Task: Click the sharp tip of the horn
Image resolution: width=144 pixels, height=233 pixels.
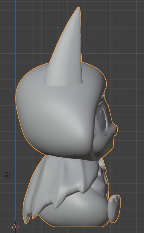Action: pyautogui.click(x=78, y=8)
